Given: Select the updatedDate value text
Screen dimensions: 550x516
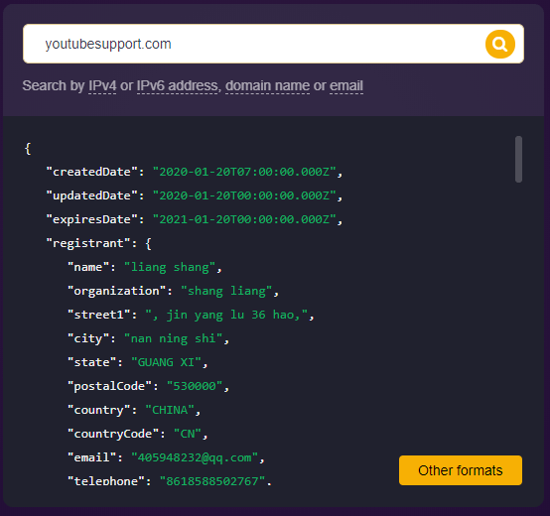Looking at the screenshot, I should 244,195.
